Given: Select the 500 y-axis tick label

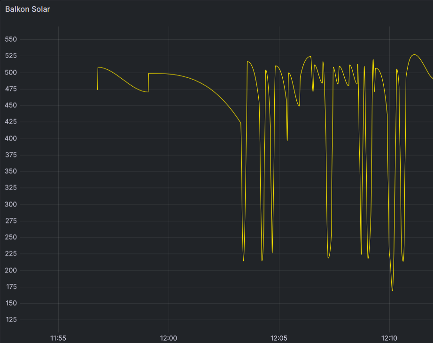Looking at the screenshot, I should 11,73.
